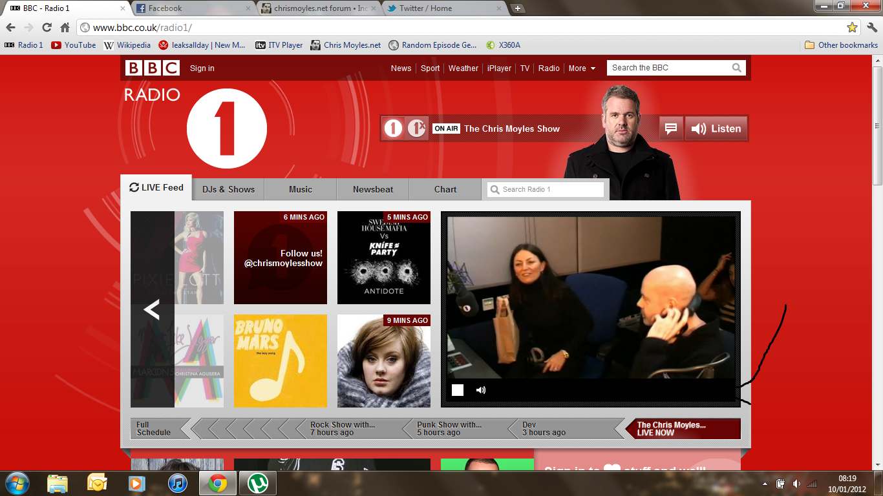Open the speech bubble message icon
This screenshot has width=883, height=496.
click(671, 129)
